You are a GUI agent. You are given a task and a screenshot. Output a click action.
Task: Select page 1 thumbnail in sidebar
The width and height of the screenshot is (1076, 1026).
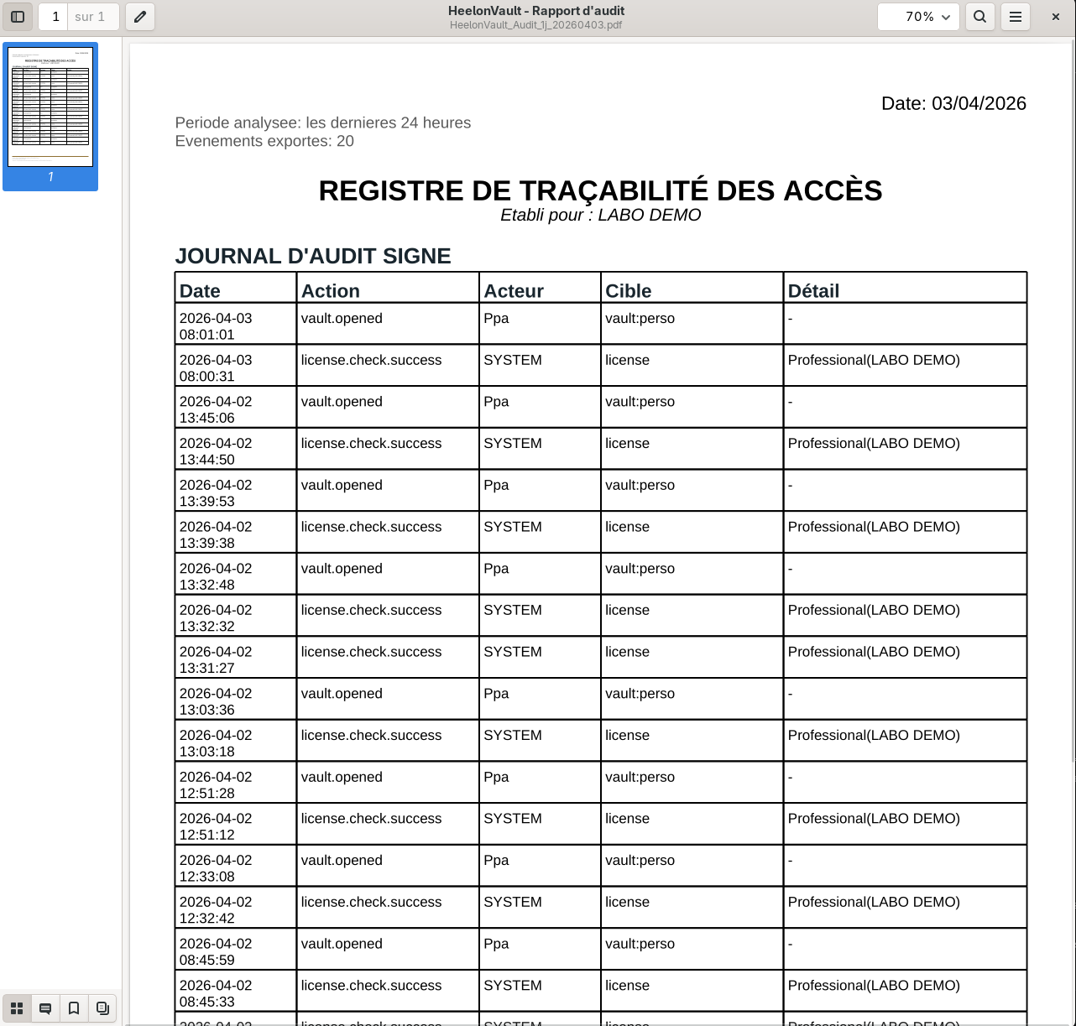[50, 107]
